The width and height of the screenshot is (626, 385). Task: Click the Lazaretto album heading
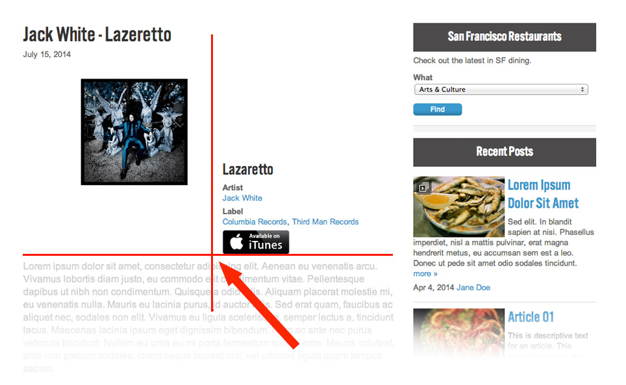coord(248,169)
